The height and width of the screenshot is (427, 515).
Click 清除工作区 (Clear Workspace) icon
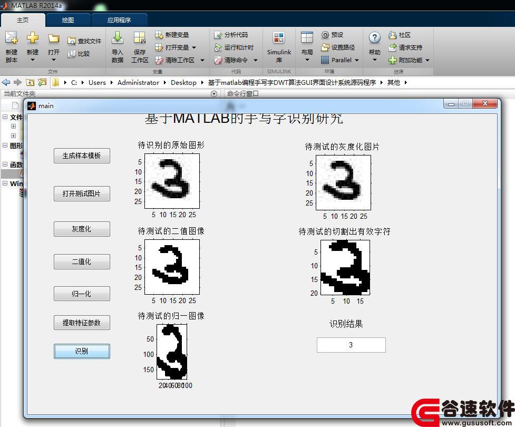[159, 60]
